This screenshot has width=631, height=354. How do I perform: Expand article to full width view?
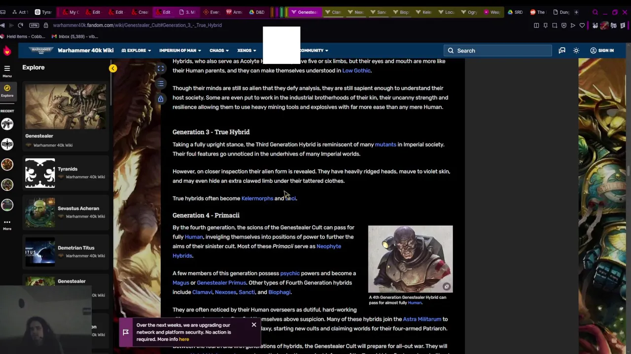pos(161,69)
